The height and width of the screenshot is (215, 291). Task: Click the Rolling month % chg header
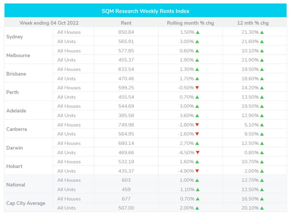coord(190,23)
